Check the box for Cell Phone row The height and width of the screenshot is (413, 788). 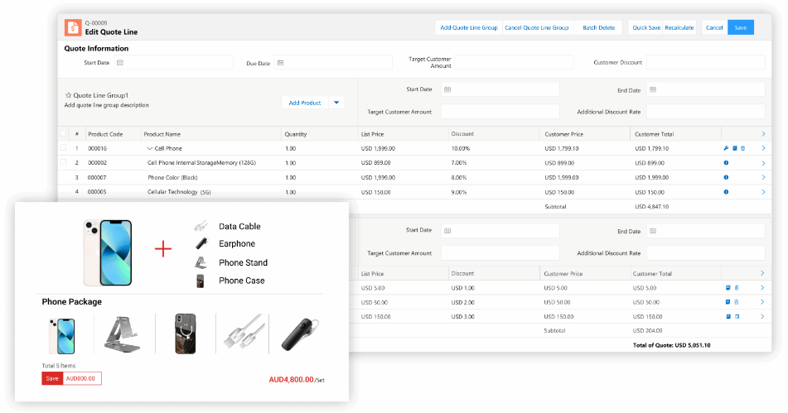[63, 148]
